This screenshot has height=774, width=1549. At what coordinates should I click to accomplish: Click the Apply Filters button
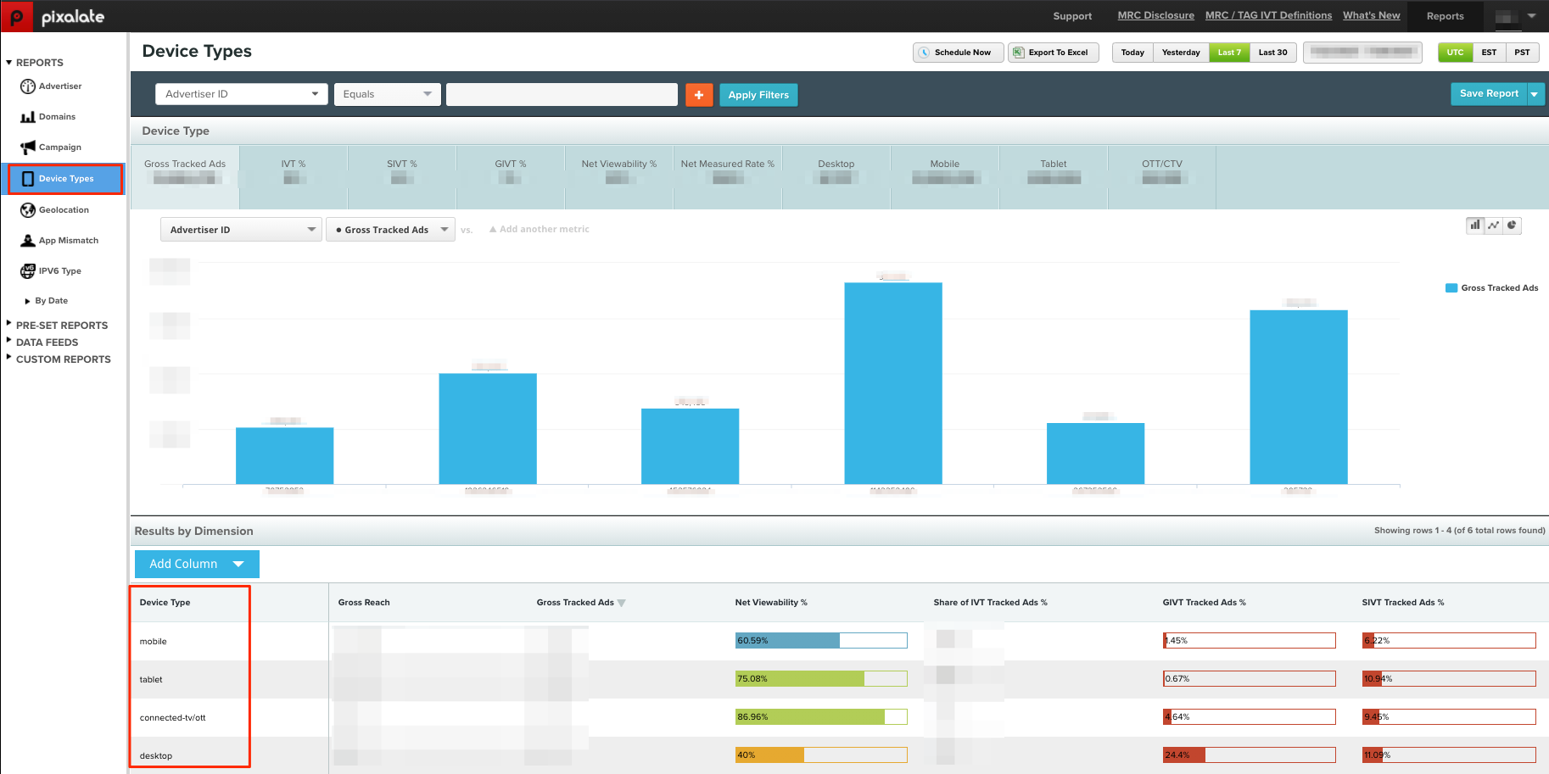pyautogui.click(x=758, y=95)
